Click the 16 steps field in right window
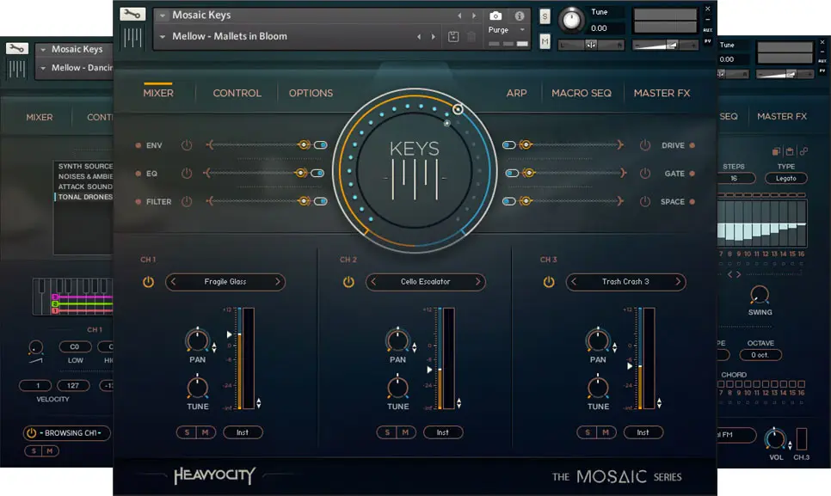 point(734,179)
